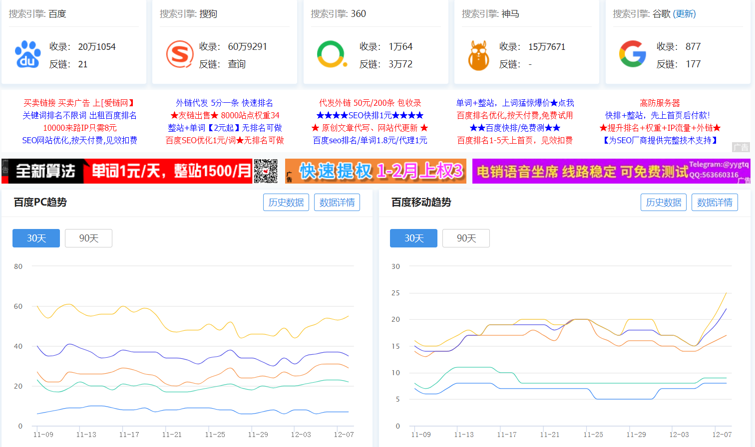Click 12-07 axis label in PC chart
The height and width of the screenshot is (447, 755).
(x=344, y=435)
